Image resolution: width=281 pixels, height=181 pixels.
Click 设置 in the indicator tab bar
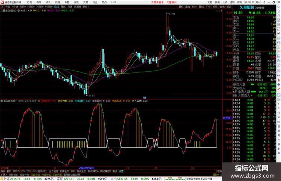(121, 171)
